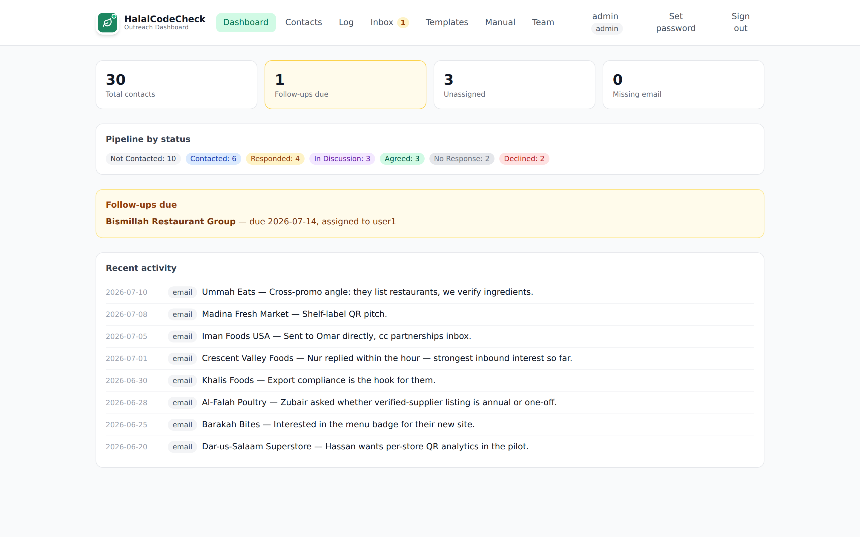Open the Khalis Foods activity row
Image resolution: width=860 pixels, height=537 pixels.
pos(430,380)
